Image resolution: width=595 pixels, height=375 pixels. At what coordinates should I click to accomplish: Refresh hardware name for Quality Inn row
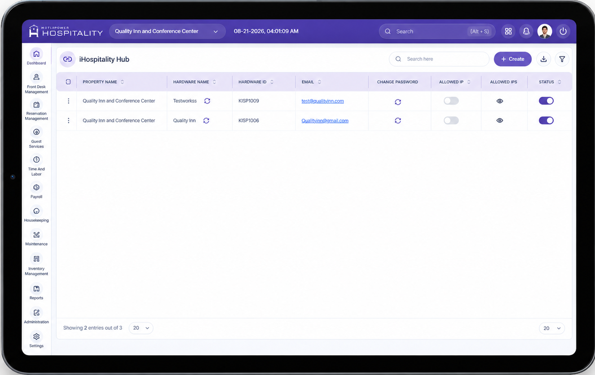(206, 121)
